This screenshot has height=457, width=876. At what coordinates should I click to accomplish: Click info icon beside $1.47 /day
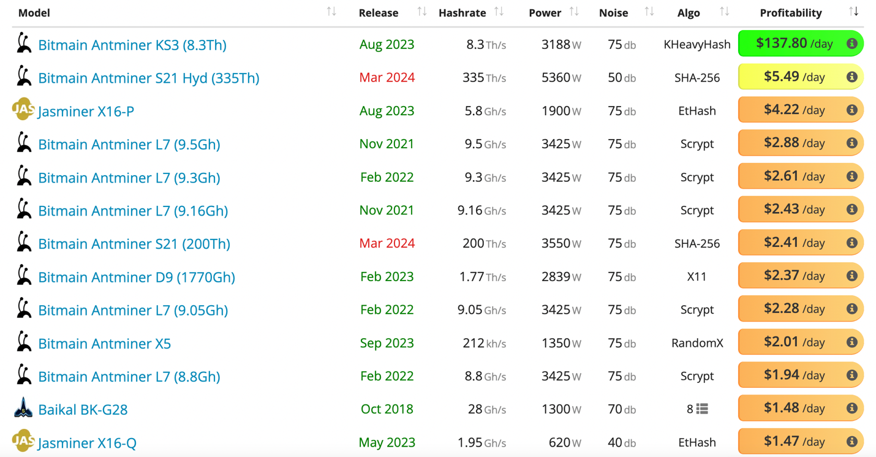click(x=851, y=442)
